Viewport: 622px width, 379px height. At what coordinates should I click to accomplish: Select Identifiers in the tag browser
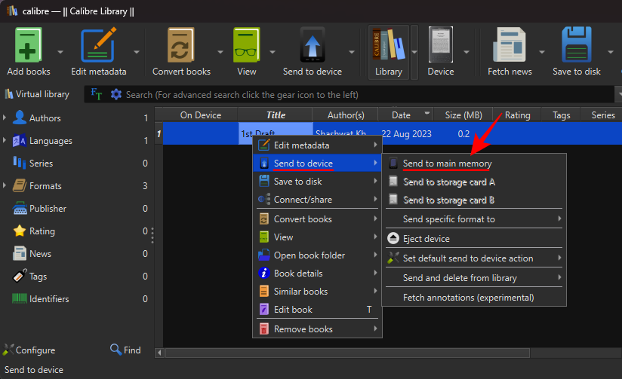(49, 298)
